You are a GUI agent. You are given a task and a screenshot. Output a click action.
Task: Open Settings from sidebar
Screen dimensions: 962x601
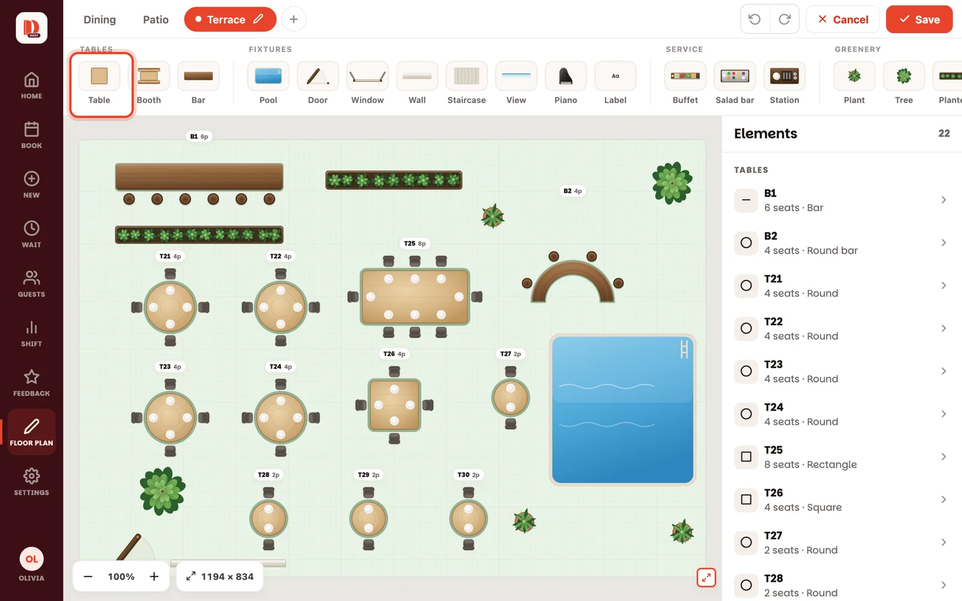[x=31, y=482]
